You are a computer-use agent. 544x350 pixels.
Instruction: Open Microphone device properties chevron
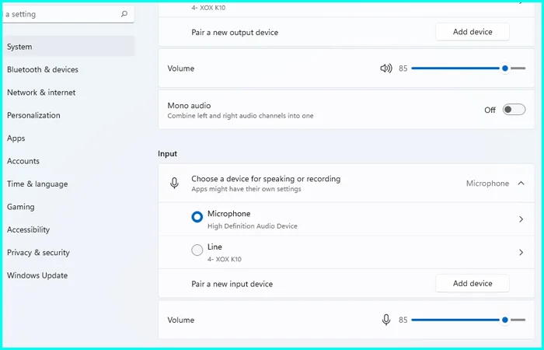521,219
